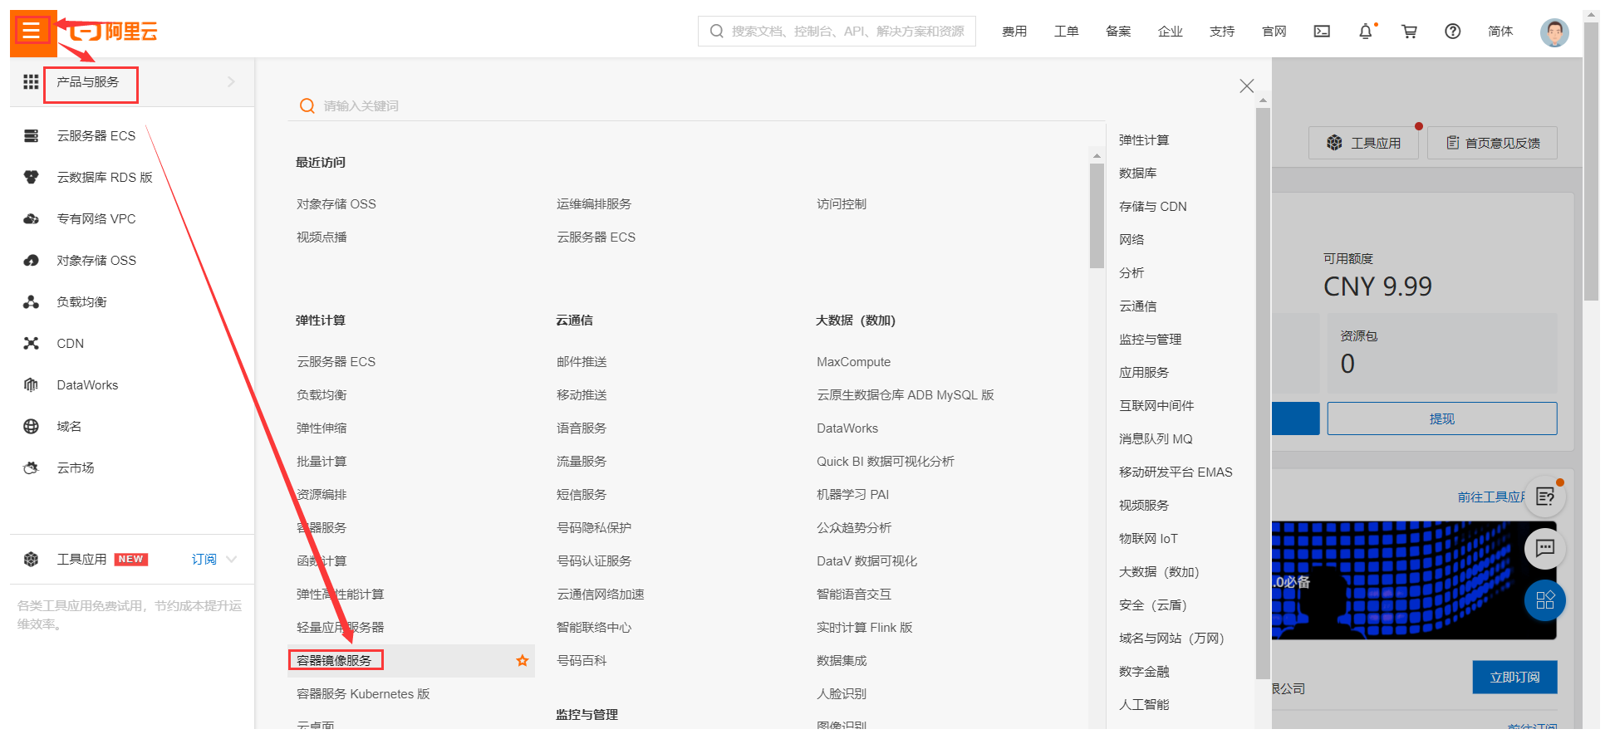Expand the 订阅 dropdown chevron
The width and height of the screenshot is (1610, 739).
click(232, 559)
